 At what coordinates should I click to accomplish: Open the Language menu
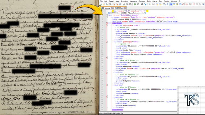point(133,1)
